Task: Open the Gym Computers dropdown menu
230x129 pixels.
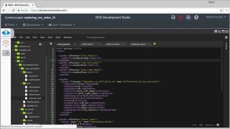Action: point(62,25)
